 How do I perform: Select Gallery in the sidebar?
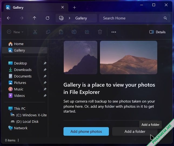[25, 50]
